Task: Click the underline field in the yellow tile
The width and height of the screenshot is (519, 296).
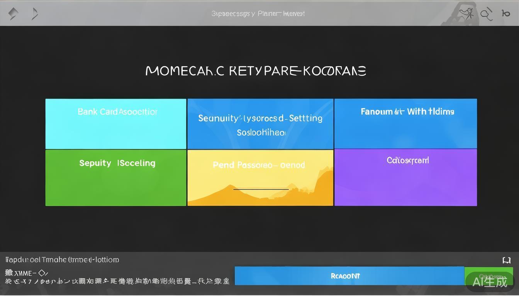Action: pyautogui.click(x=261, y=189)
